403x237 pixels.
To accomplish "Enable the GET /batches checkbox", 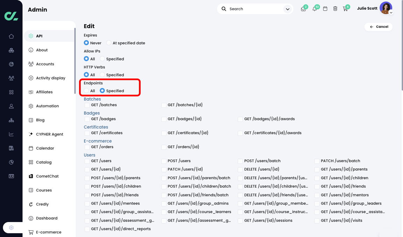I will coord(86,105).
